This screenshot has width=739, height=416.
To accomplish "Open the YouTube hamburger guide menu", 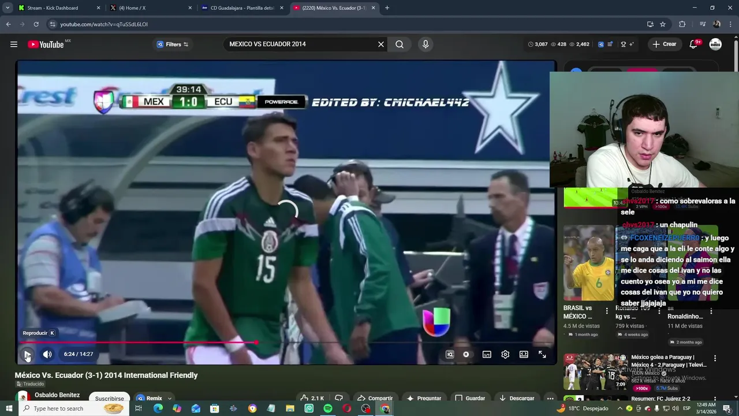I will 13,44.
